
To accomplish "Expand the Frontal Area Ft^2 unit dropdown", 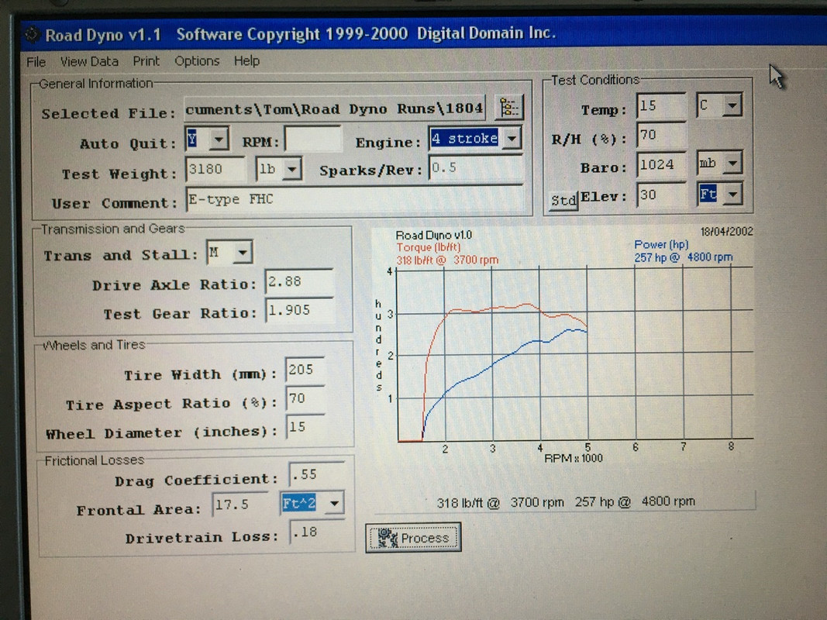I will pyautogui.click(x=334, y=504).
